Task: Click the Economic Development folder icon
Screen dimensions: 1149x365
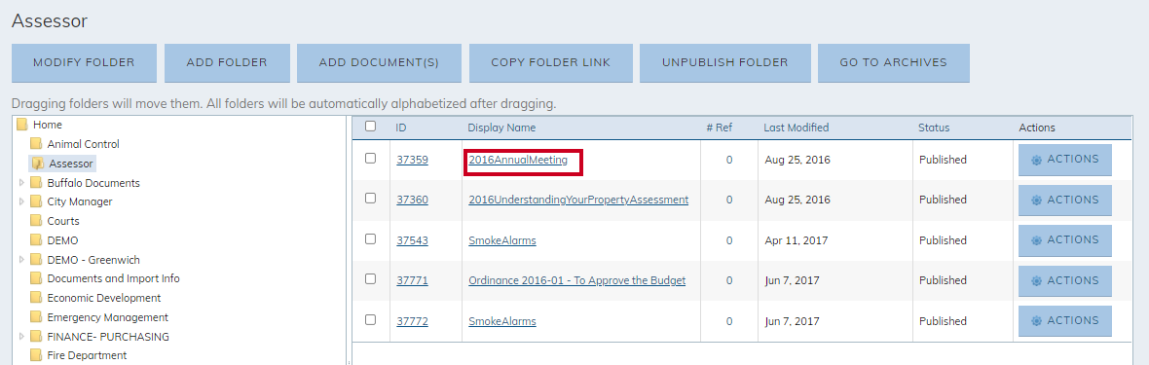Action: (x=36, y=298)
